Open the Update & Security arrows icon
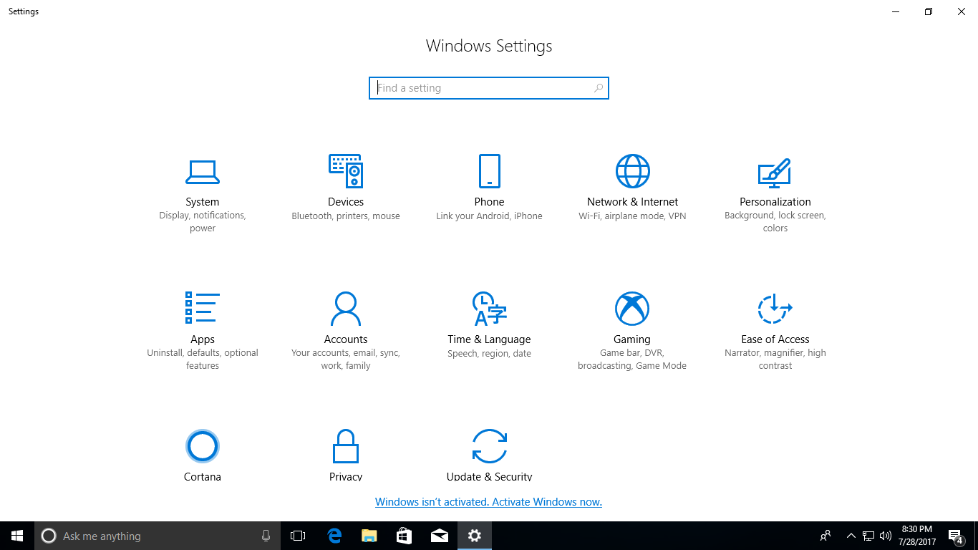Viewport: 978px width, 550px height. click(x=489, y=446)
